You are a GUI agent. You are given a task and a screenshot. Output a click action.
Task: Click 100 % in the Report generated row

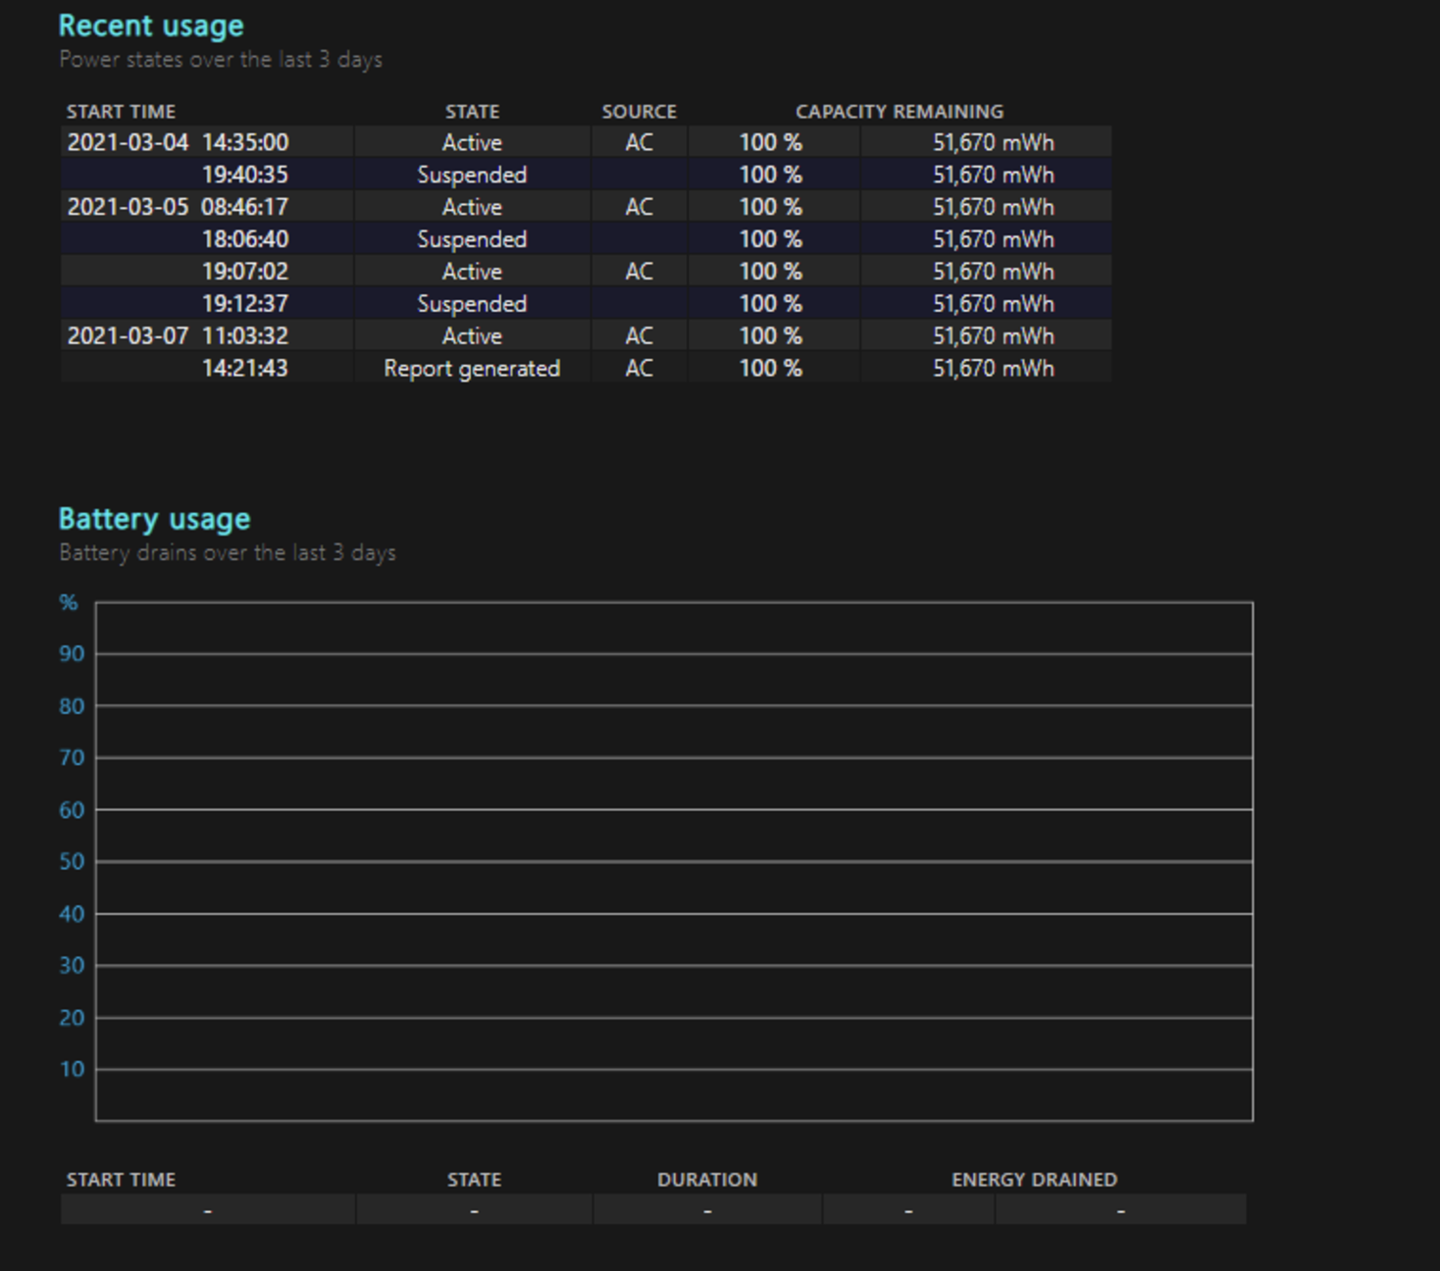click(x=770, y=369)
